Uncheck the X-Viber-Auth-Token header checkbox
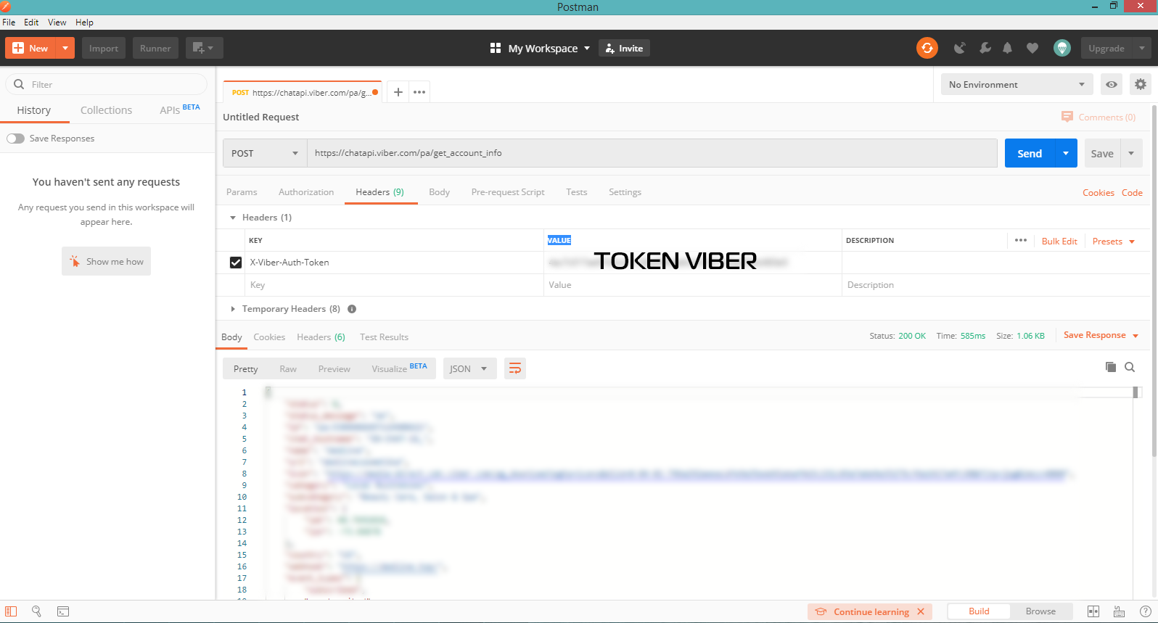This screenshot has height=623, width=1158. 236,263
